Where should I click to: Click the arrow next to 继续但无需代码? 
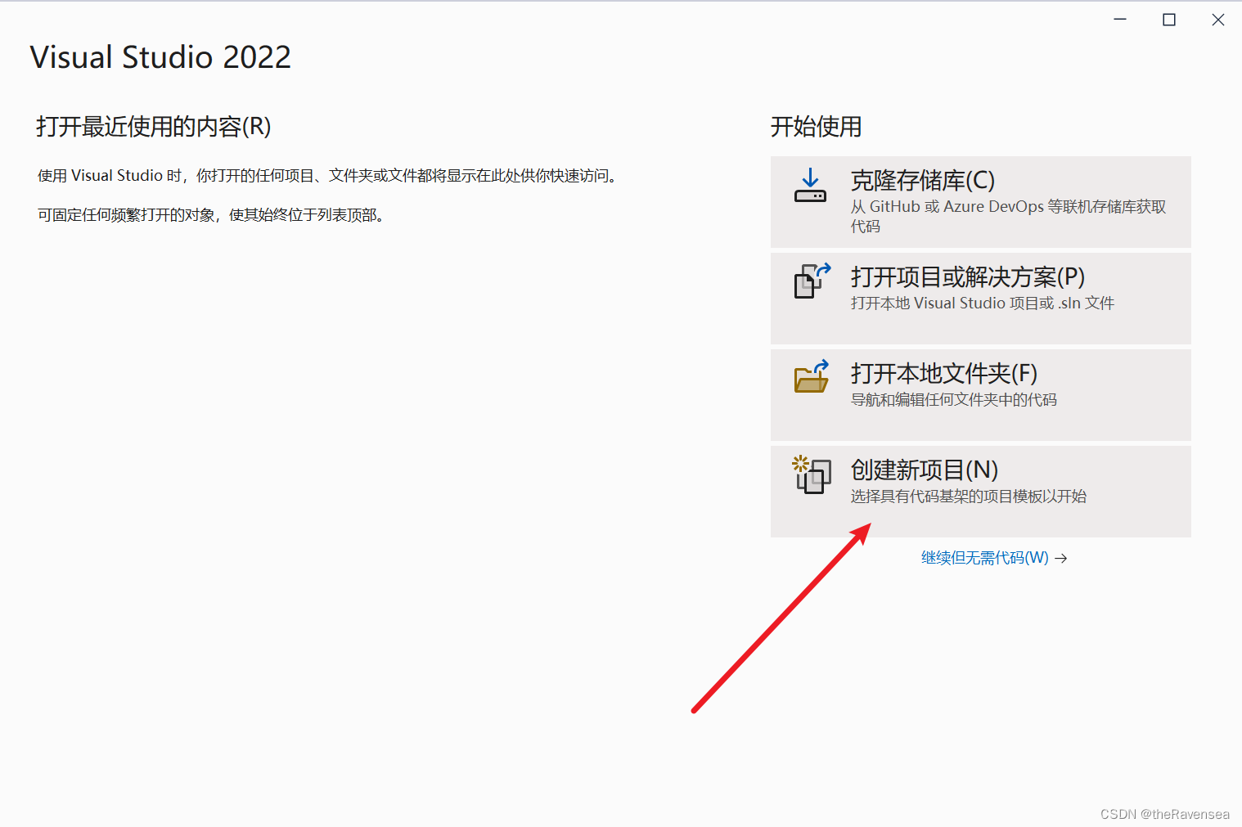pos(1061,557)
